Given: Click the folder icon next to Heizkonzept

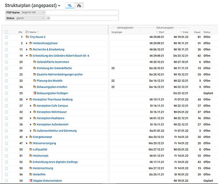Looking at the screenshot, I should click(x=31, y=156).
